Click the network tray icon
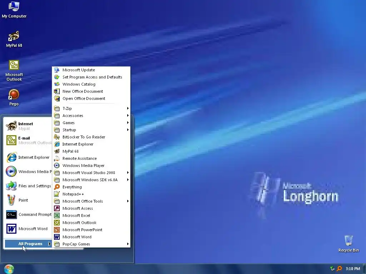The height and width of the screenshot is (274, 366). pyautogui.click(x=332, y=269)
